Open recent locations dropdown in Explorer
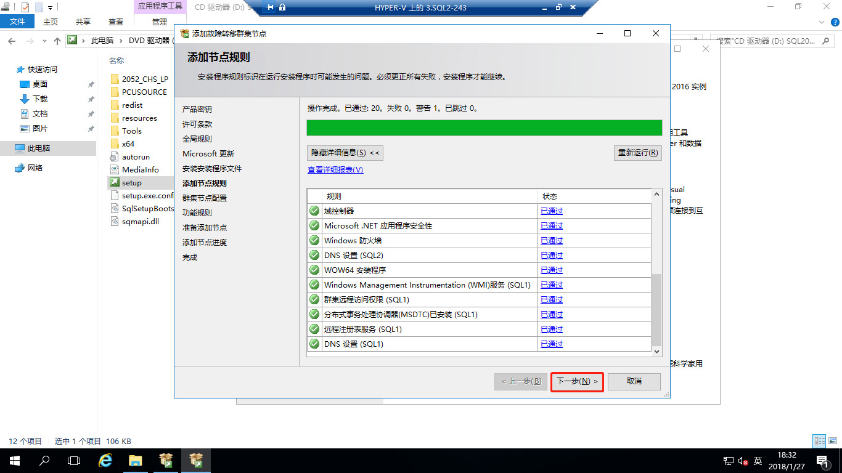 pyautogui.click(x=44, y=41)
